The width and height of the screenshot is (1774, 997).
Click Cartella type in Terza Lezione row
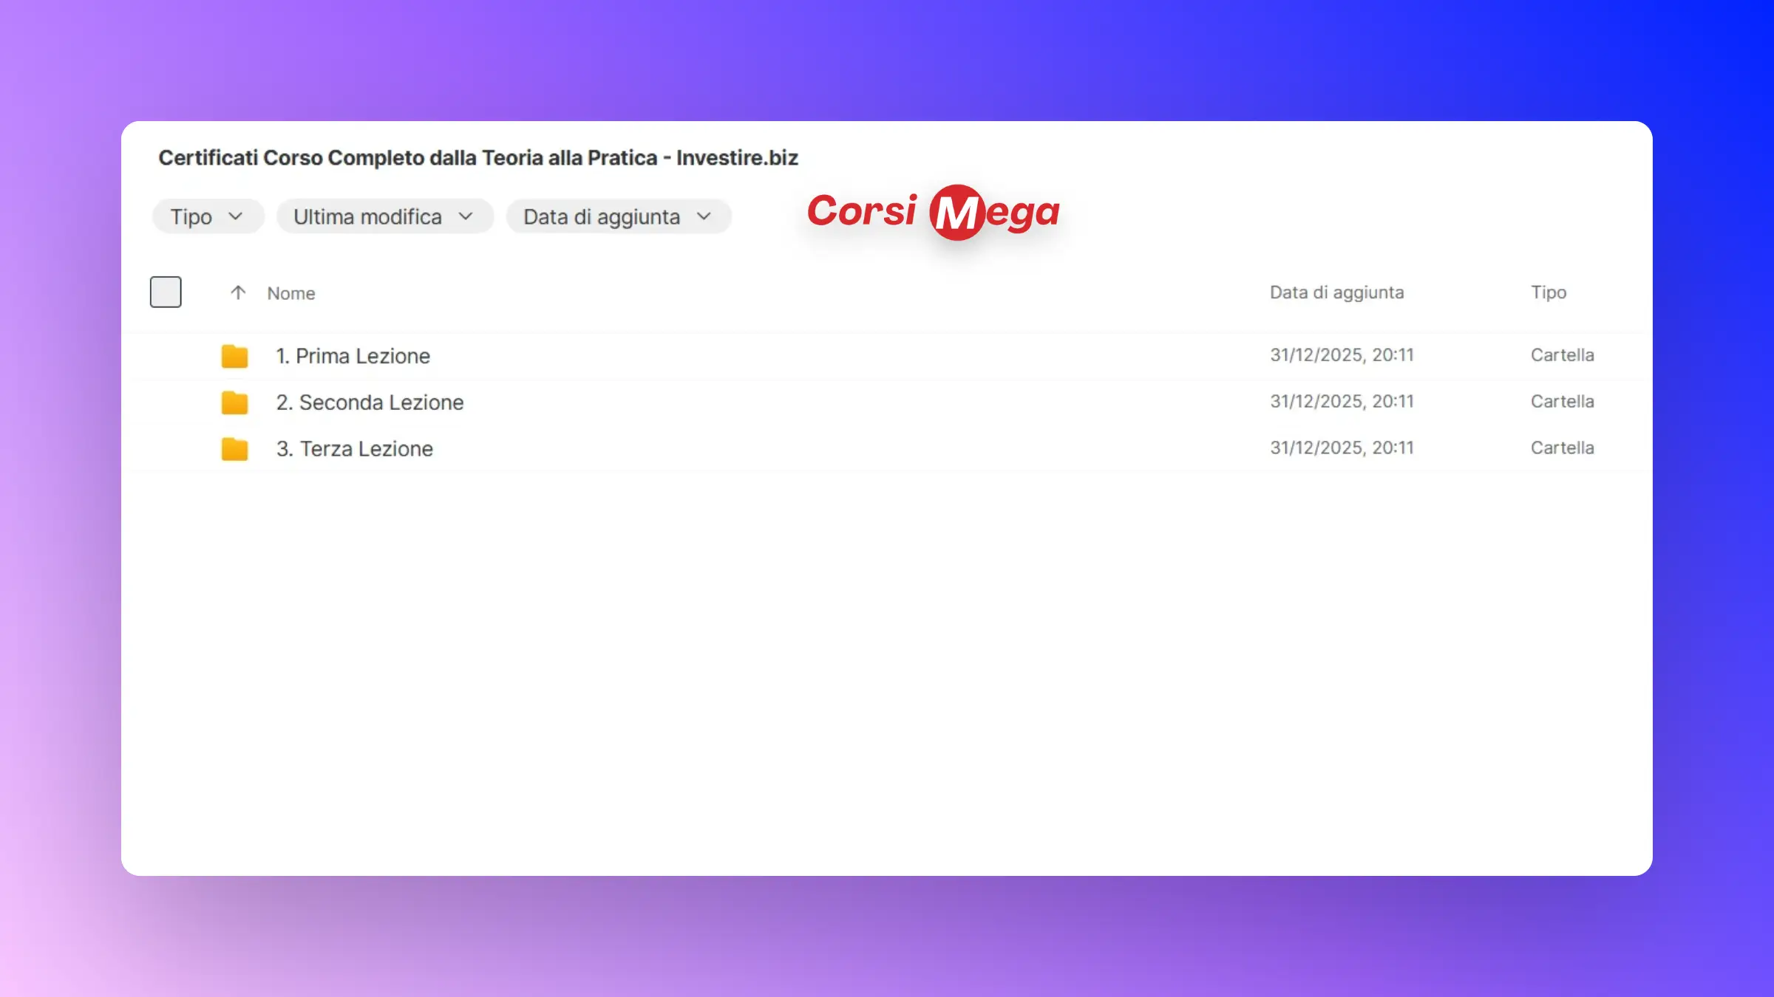[x=1562, y=448]
